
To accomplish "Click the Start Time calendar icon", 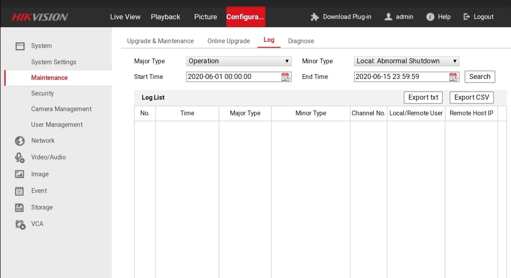I will coord(286,77).
